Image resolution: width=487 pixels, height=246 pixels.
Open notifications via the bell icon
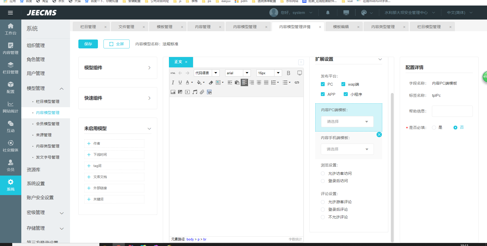click(x=328, y=13)
